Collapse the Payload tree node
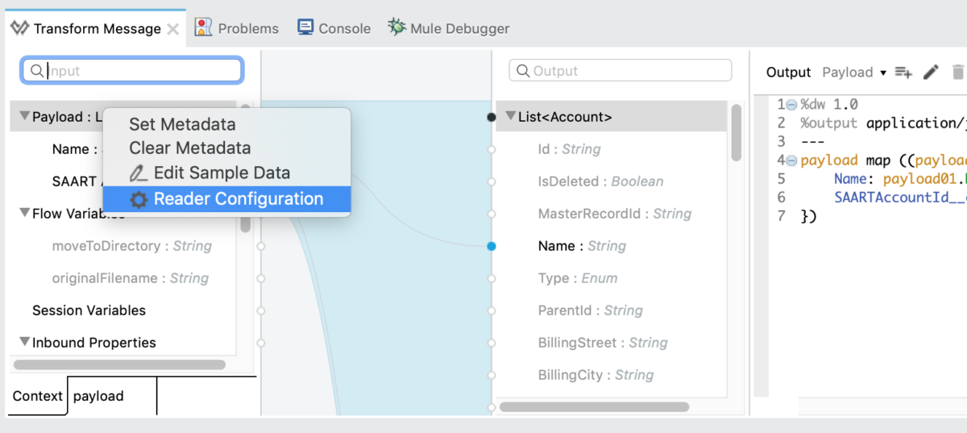This screenshot has height=433, width=967. pos(24,117)
